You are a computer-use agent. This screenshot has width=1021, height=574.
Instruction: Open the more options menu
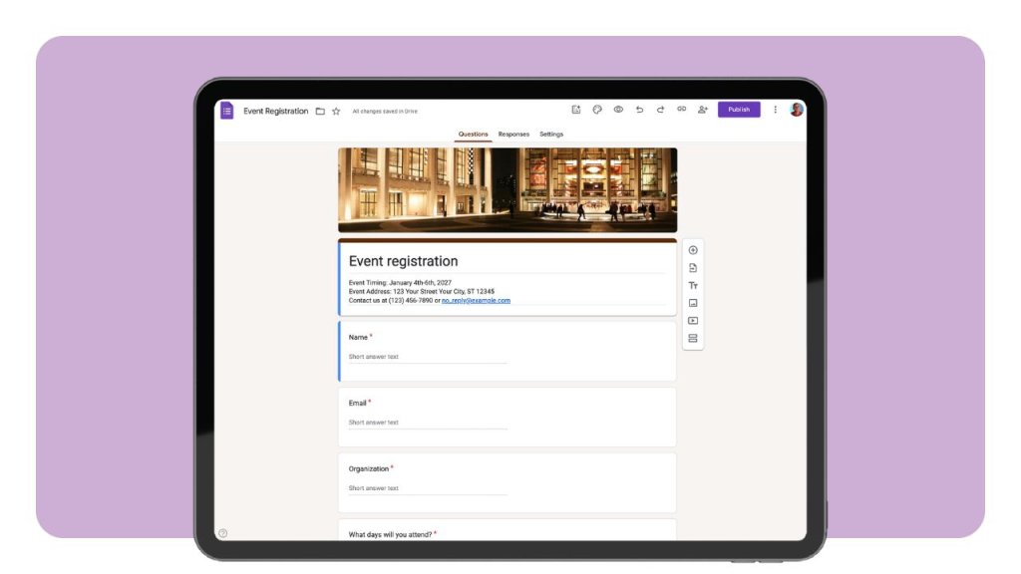click(x=776, y=110)
